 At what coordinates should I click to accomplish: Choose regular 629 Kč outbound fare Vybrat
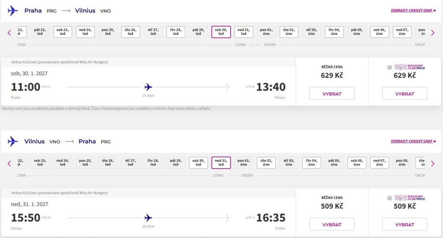pyautogui.click(x=332, y=94)
